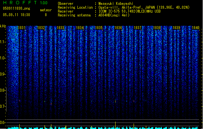This screenshot has width=203, height=129.
Task: Select the antenna value A504HB(yagi 4el)
Action: click(x=114, y=15)
